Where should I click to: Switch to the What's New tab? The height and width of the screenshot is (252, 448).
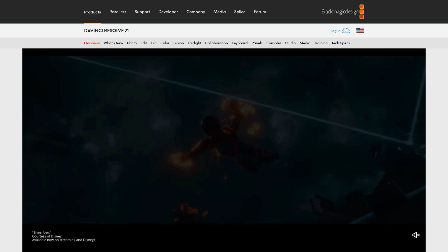point(113,43)
